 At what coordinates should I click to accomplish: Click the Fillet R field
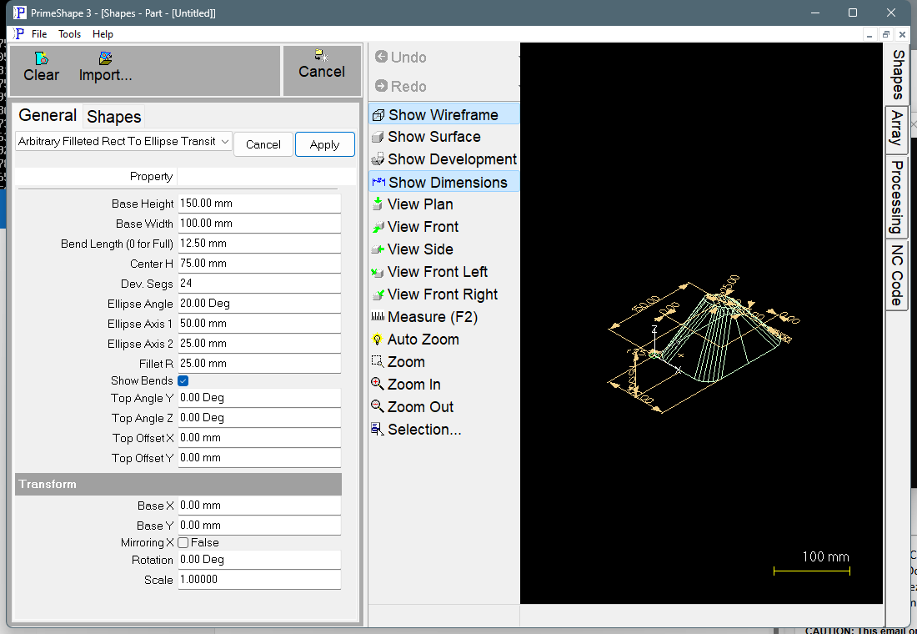tap(259, 364)
